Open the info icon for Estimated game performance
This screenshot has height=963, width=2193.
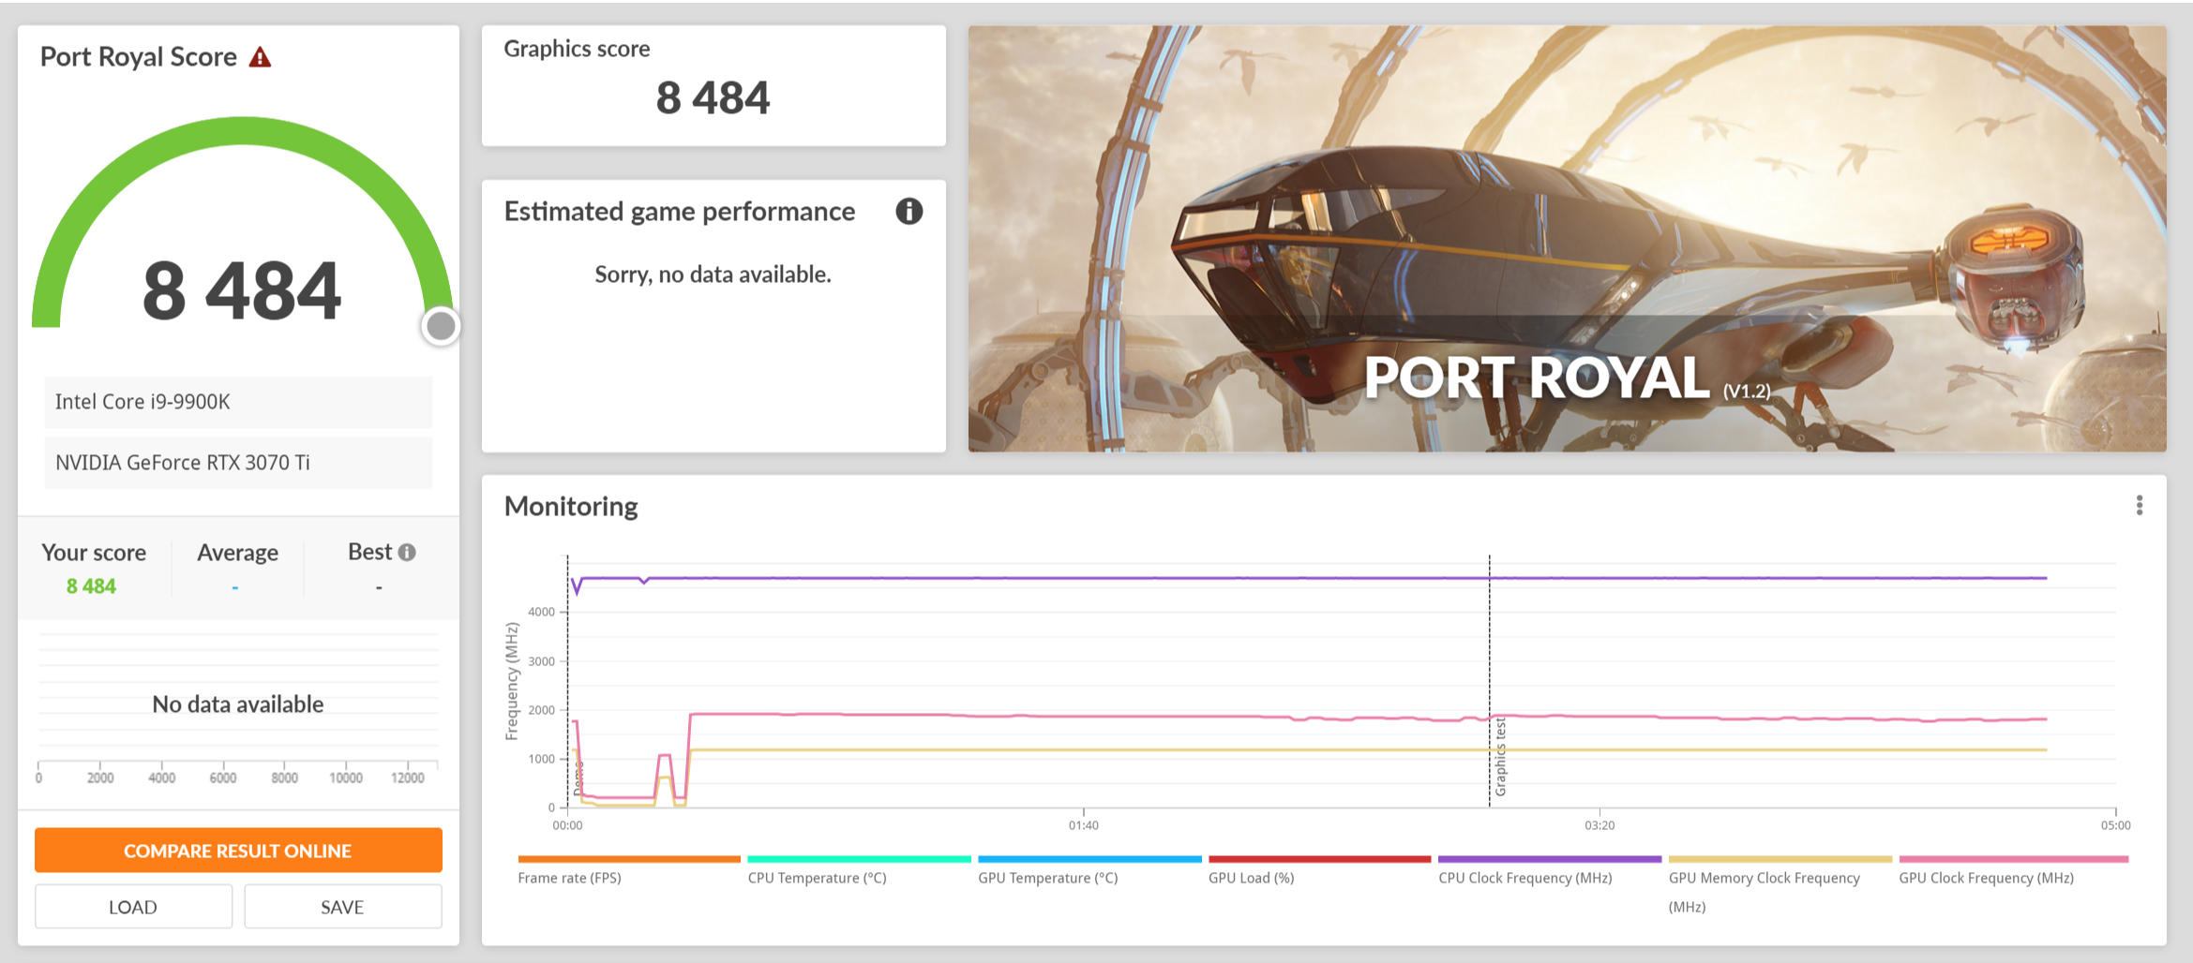[909, 211]
